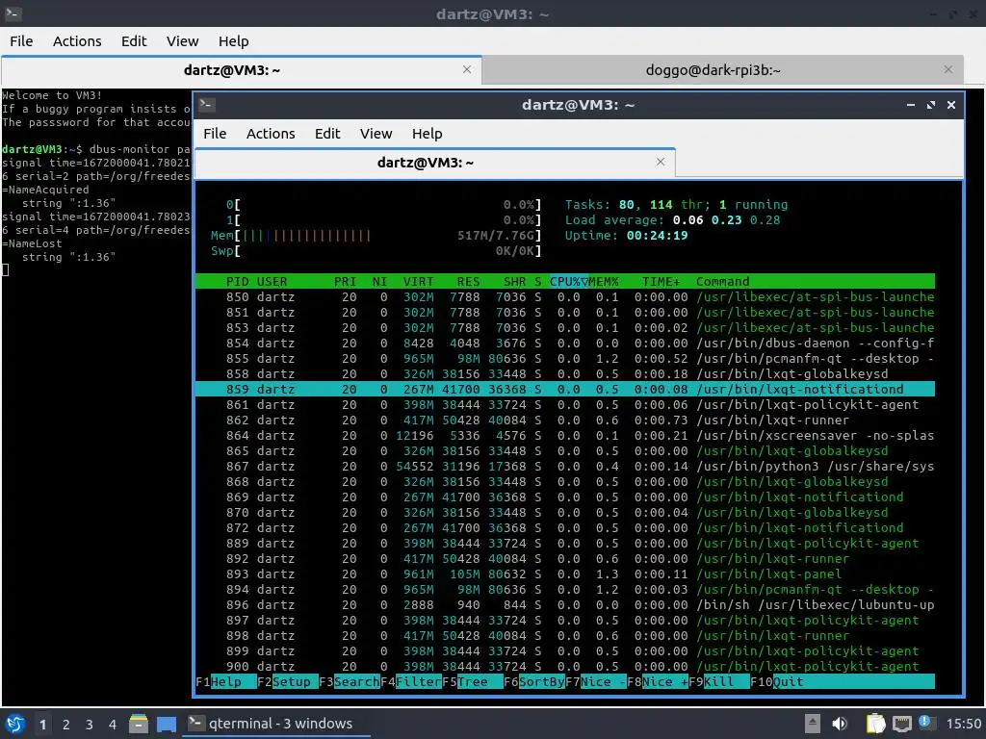Open Help menu in back terminal window
The width and height of the screenshot is (986, 739).
233,40
